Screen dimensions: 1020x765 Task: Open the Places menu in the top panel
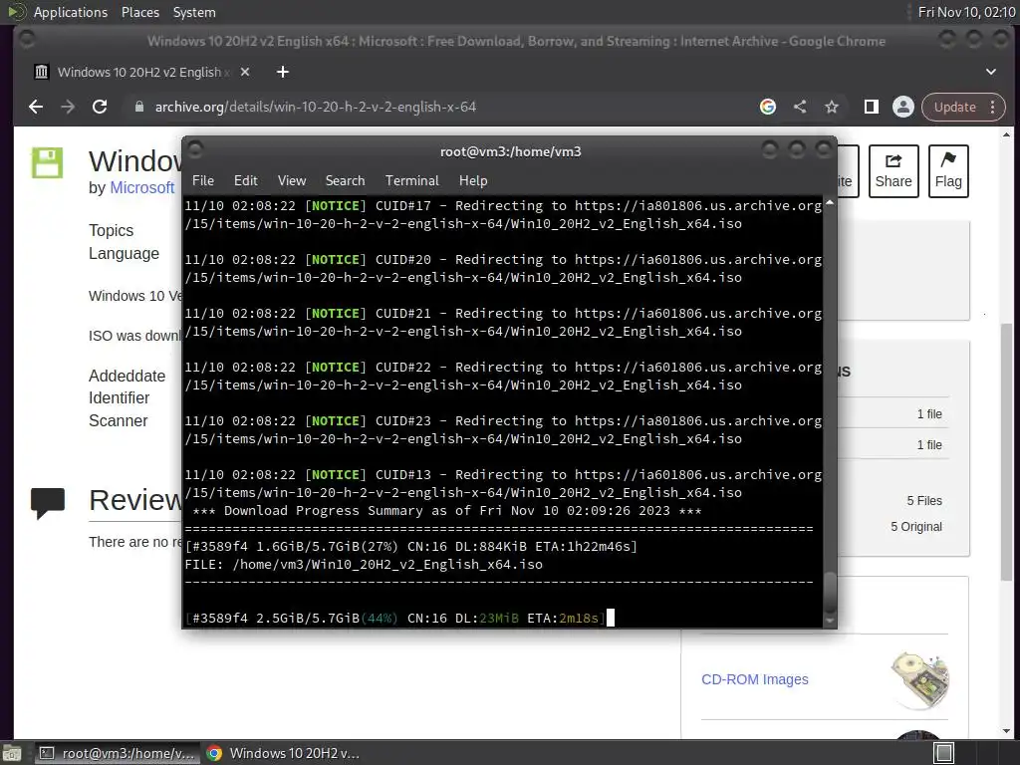pos(139,12)
